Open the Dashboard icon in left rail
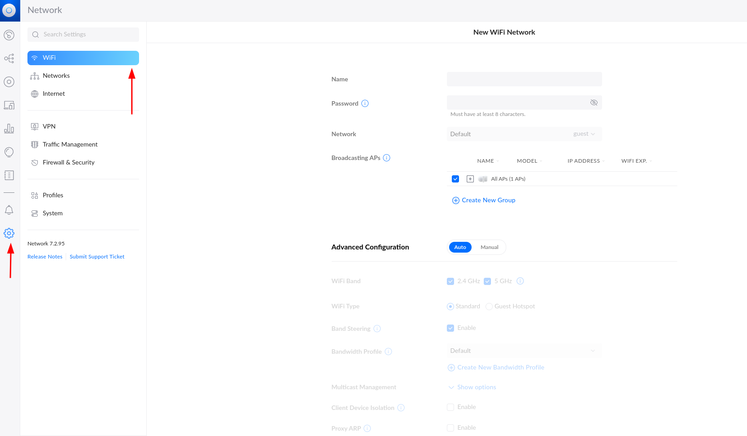The width and height of the screenshot is (747, 436). pyautogui.click(x=9, y=35)
